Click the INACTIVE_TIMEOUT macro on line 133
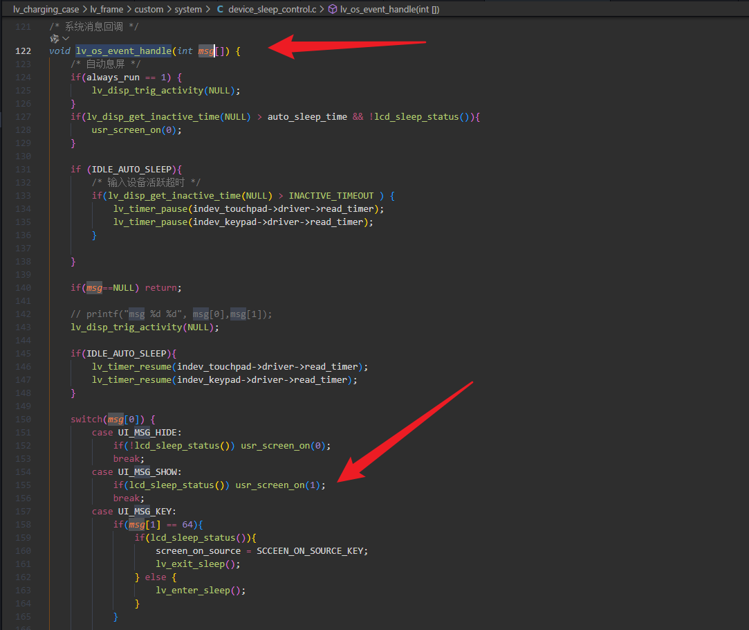Screen dimensions: 749x630 [331, 195]
